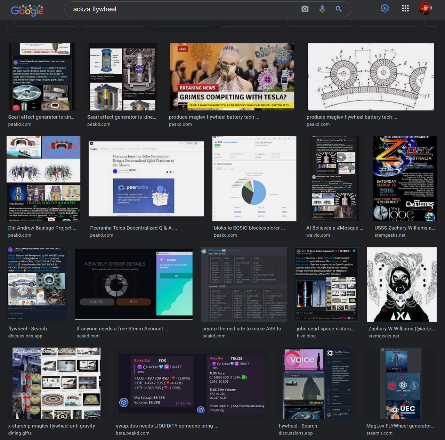Open the Bloks Bot EOS/TELOS image

point(191,383)
